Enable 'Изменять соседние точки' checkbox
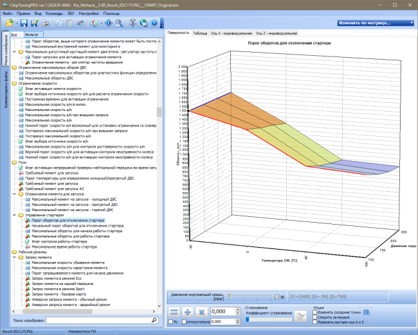This screenshot has width=418, height=335. (x=315, y=312)
